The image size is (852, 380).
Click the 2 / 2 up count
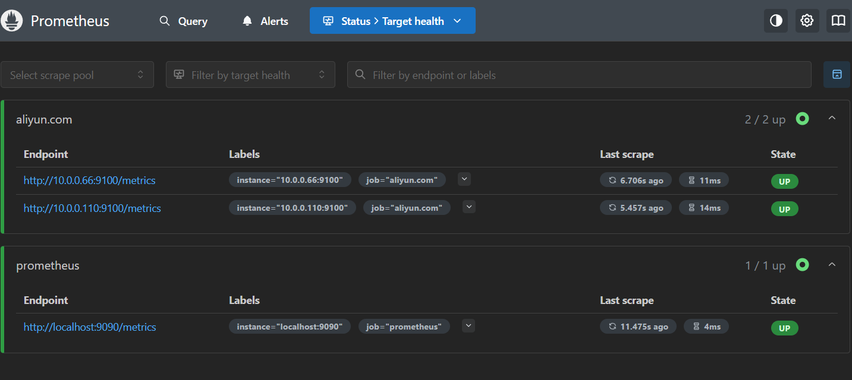[765, 119]
